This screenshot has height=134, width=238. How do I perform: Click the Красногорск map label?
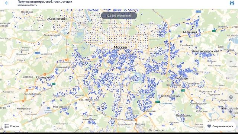[58, 19]
